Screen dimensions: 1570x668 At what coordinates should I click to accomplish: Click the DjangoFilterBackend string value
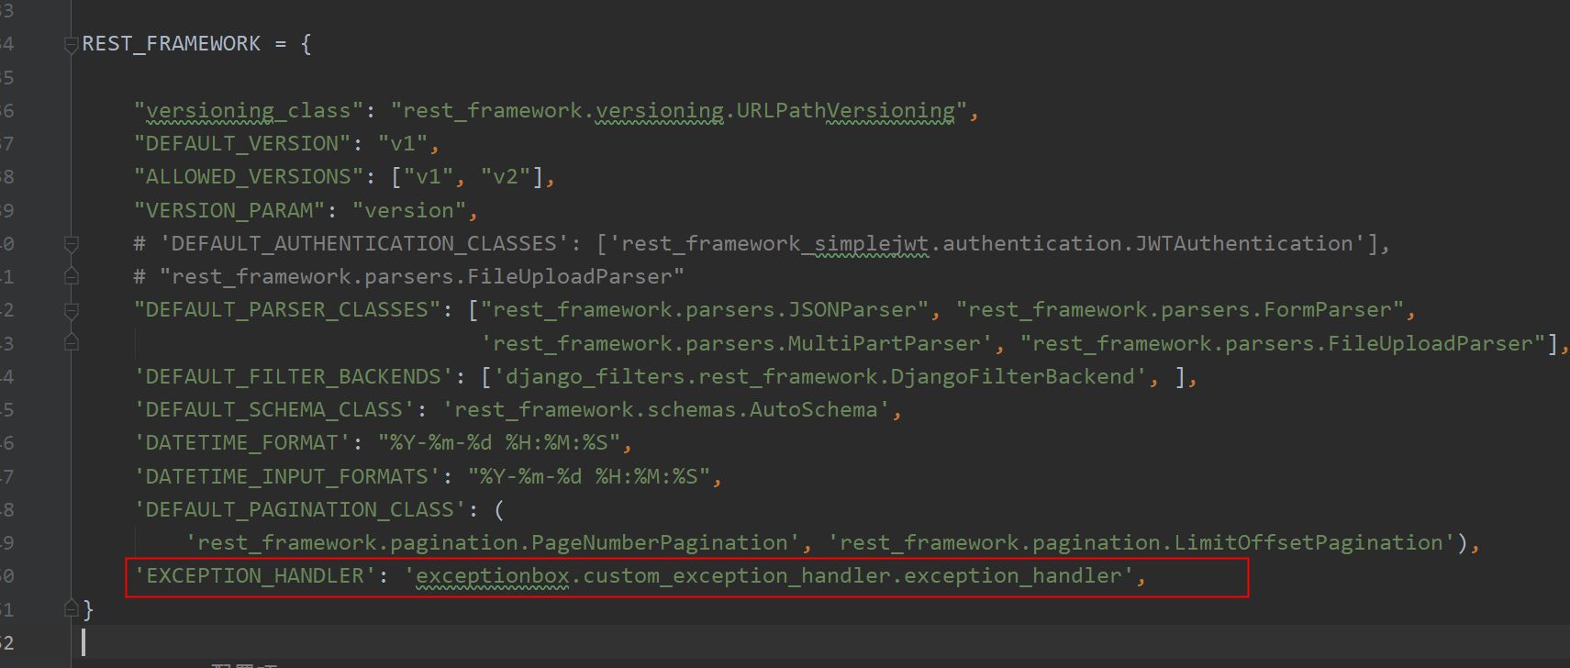coord(820,377)
